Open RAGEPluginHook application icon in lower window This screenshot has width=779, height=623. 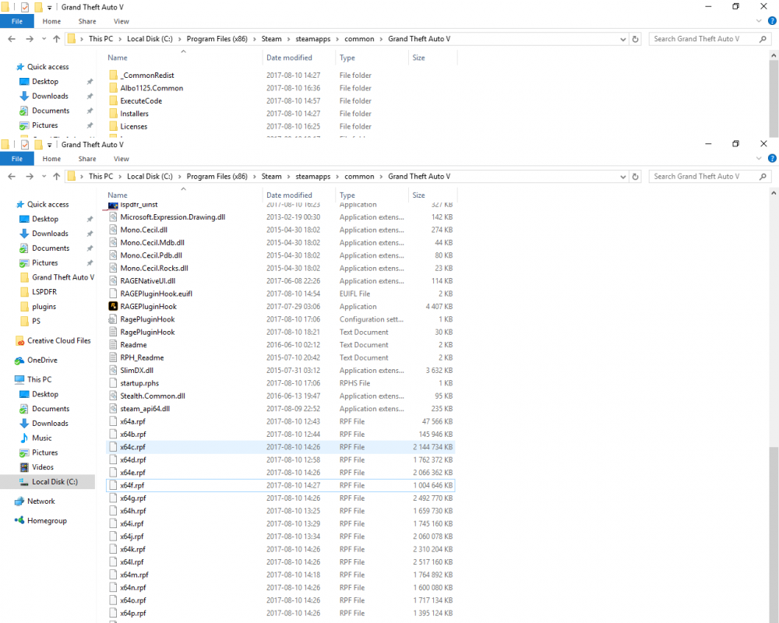[113, 307]
